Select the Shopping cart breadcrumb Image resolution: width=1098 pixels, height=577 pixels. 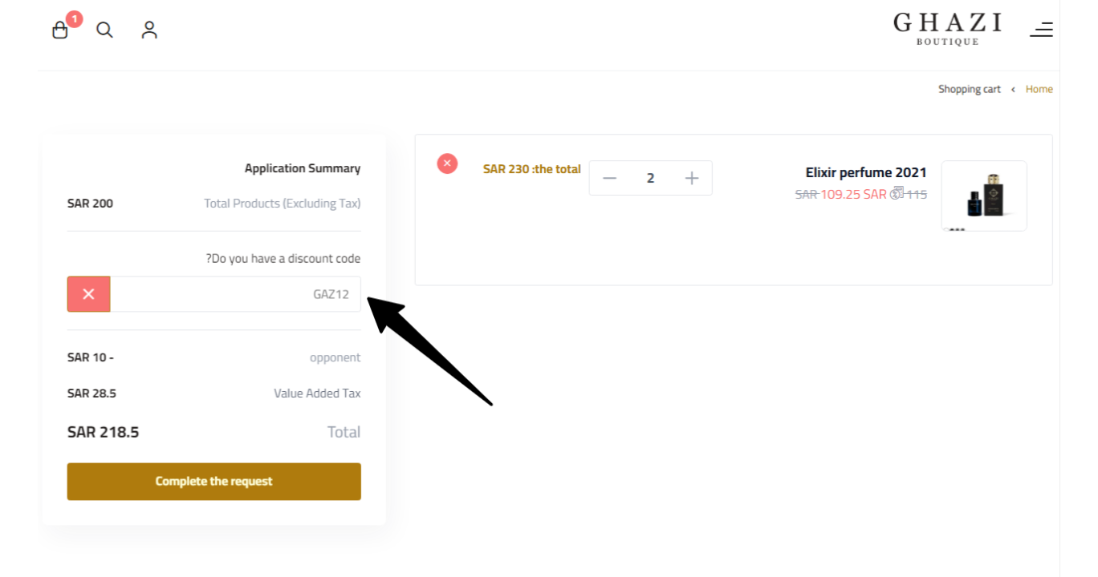(970, 89)
